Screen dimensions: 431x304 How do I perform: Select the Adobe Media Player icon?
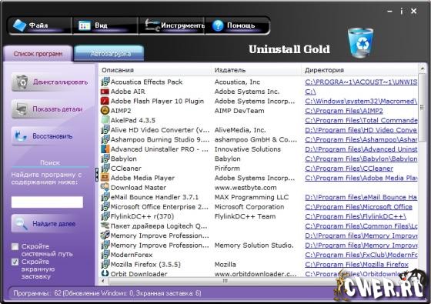[105, 178]
